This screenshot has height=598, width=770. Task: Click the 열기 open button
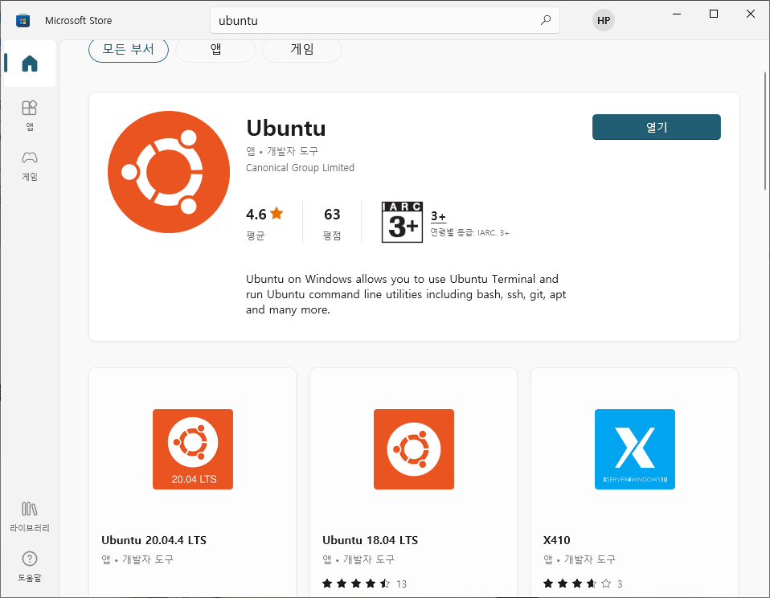[x=656, y=127]
